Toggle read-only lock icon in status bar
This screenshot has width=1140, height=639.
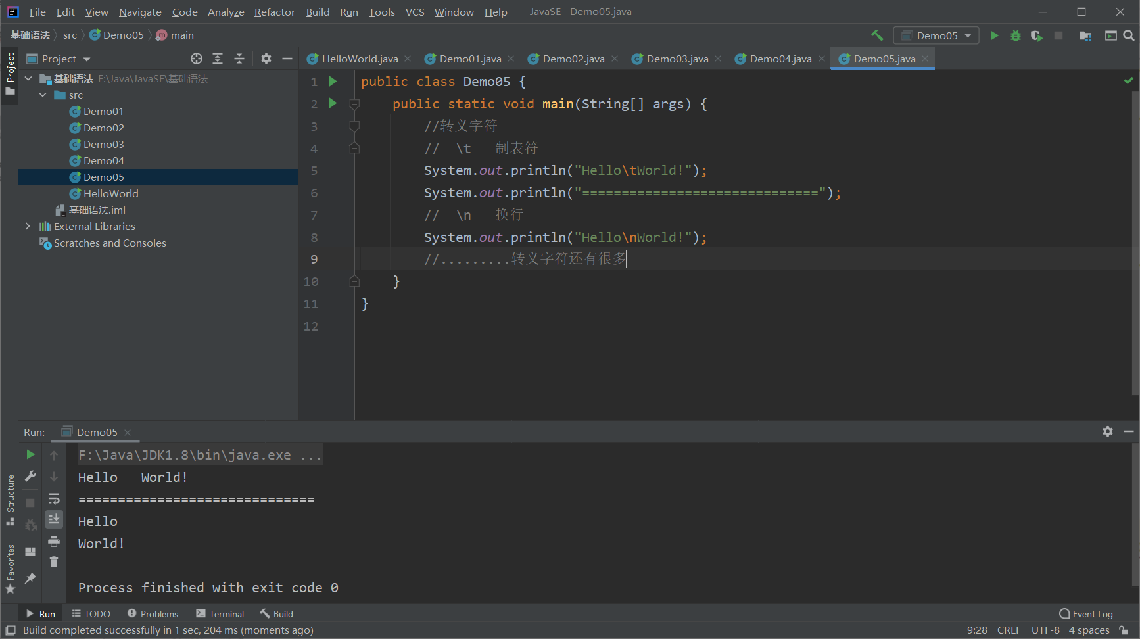click(1124, 630)
